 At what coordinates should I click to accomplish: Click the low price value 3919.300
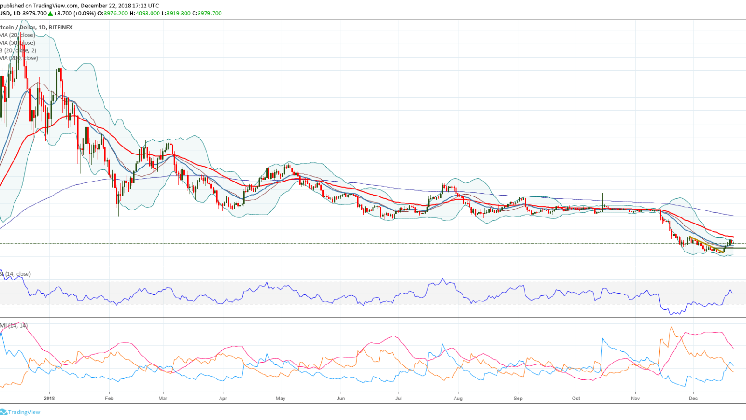point(178,14)
